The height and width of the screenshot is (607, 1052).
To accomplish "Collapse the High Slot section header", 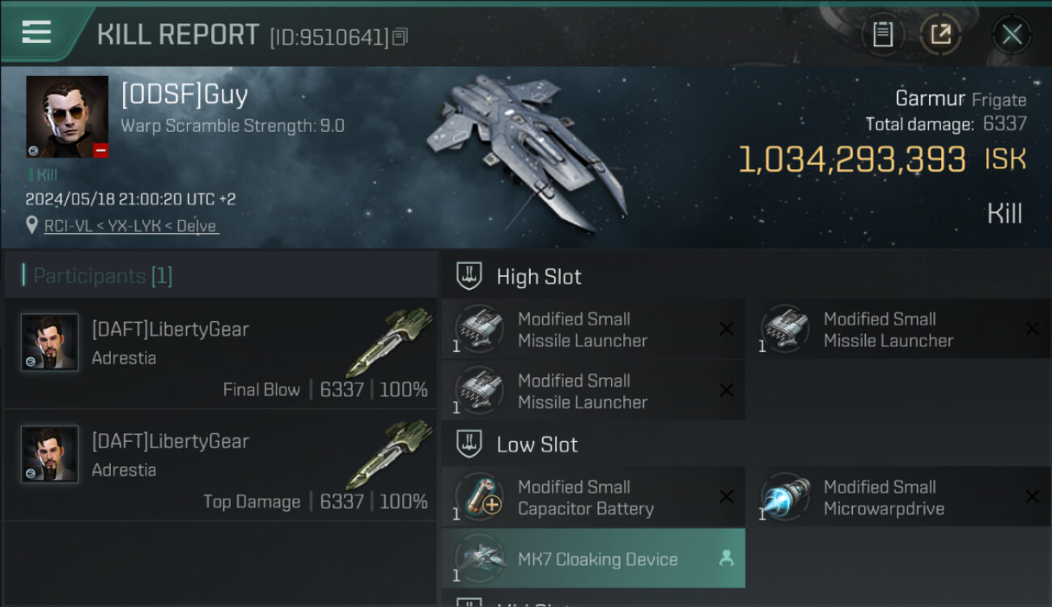I will click(x=519, y=277).
